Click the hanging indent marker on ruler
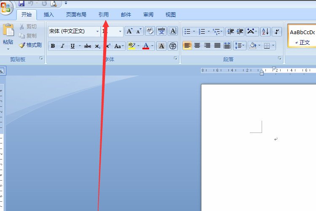This screenshot has height=211, width=316. (262, 72)
